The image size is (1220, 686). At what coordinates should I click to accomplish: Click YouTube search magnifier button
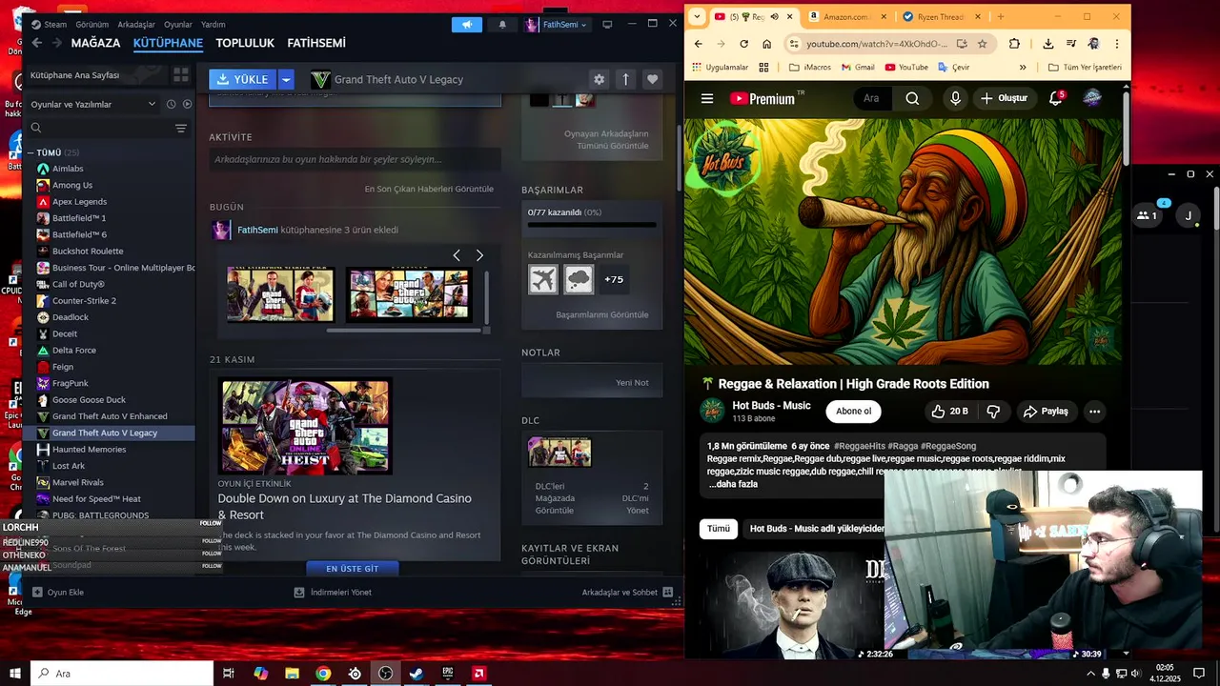pos(912,98)
